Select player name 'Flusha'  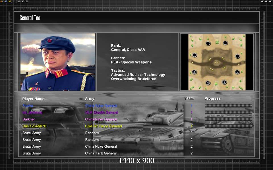(28, 106)
